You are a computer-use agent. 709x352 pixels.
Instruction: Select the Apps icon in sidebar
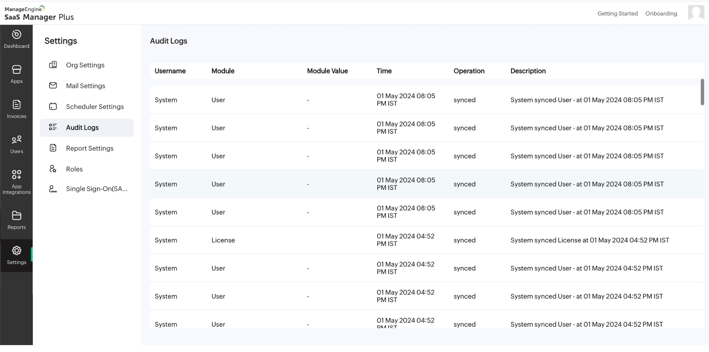tap(16, 74)
